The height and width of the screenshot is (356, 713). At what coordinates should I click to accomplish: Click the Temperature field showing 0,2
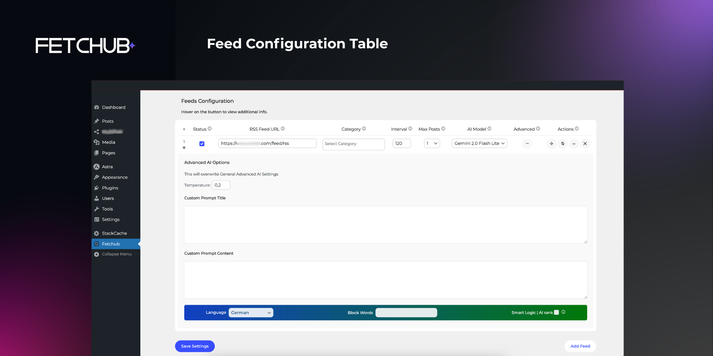(x=221, y=185)
